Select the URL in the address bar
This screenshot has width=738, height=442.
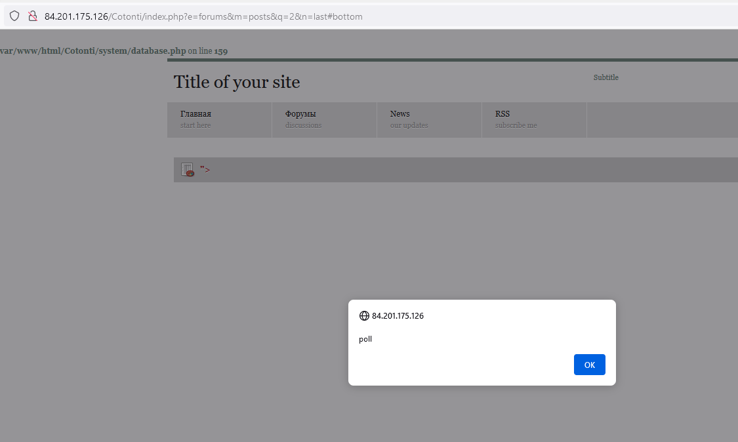pos(203,16)
